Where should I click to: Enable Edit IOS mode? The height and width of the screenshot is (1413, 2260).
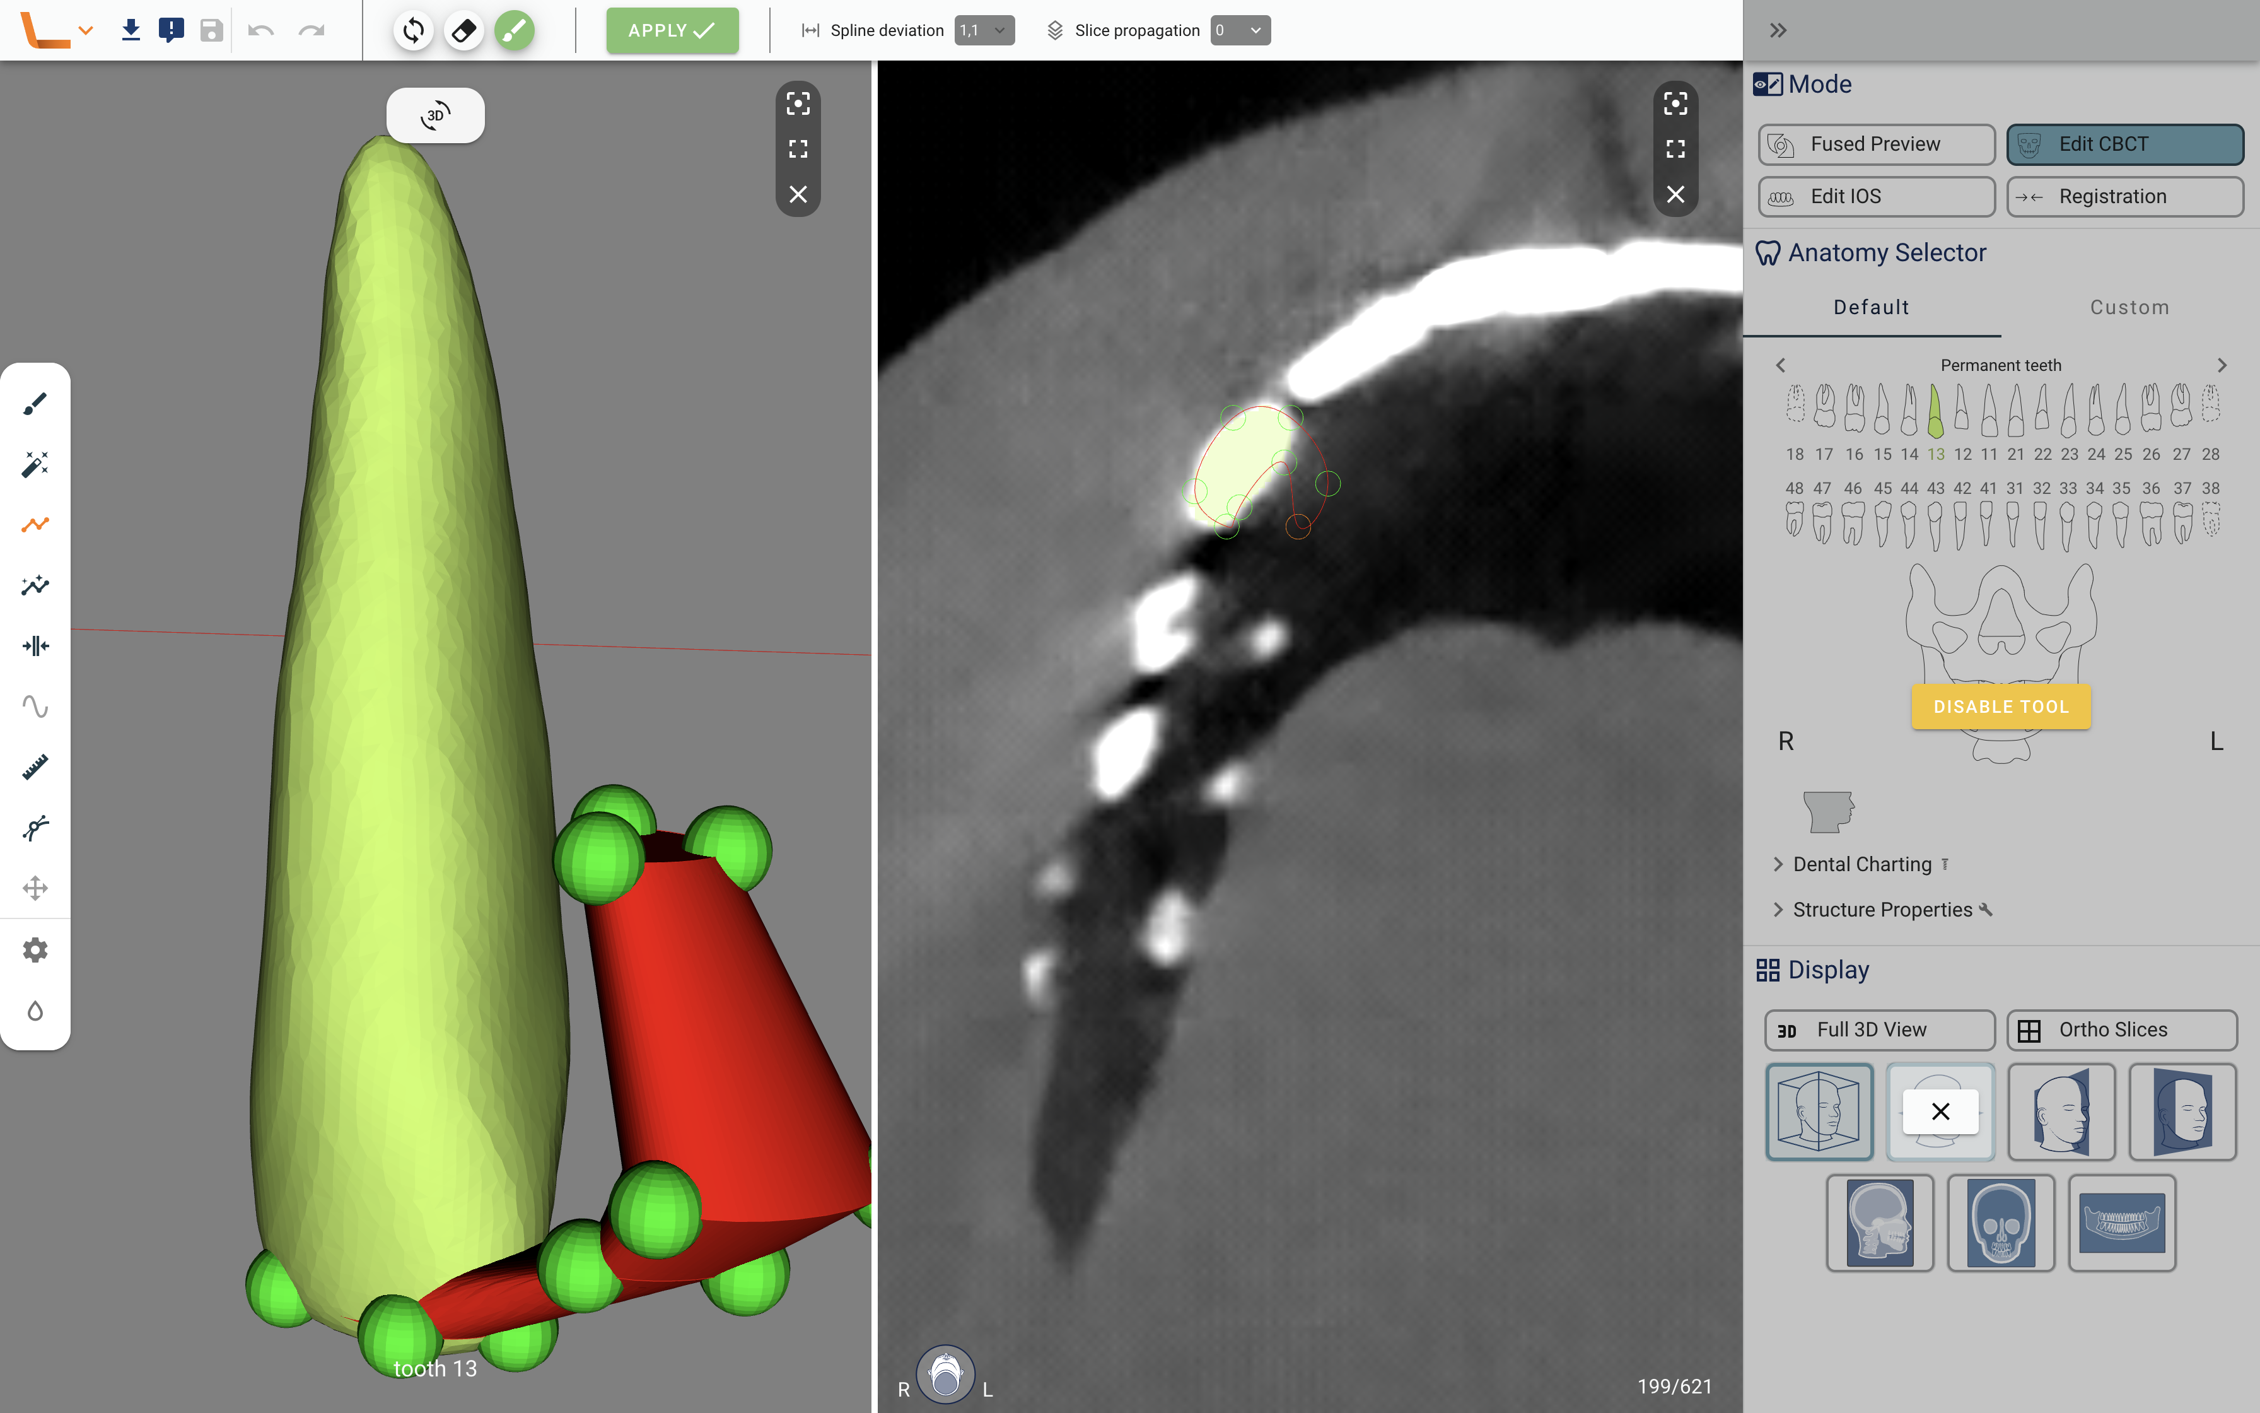[x=1875, y=196]
